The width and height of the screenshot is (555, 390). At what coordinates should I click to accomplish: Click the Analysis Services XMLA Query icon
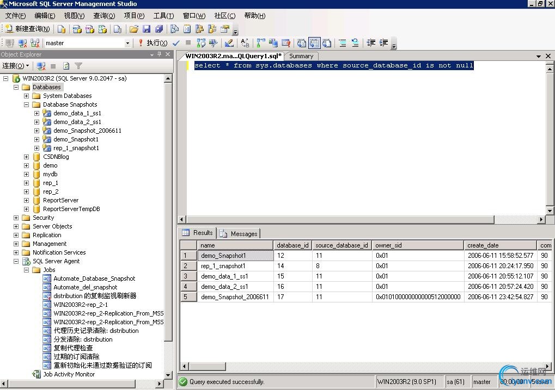point(102,29)
